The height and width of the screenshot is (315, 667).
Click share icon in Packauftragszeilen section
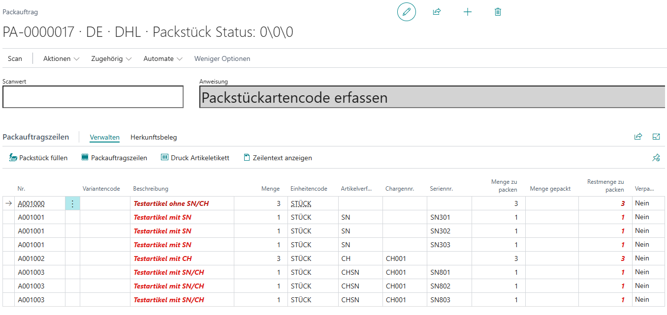tap(638, 137)
